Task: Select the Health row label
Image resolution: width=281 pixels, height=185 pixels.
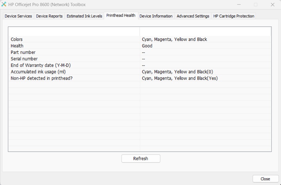Action: pos(17,46)
